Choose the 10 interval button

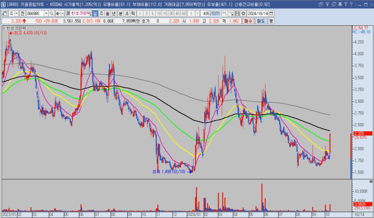159,14
